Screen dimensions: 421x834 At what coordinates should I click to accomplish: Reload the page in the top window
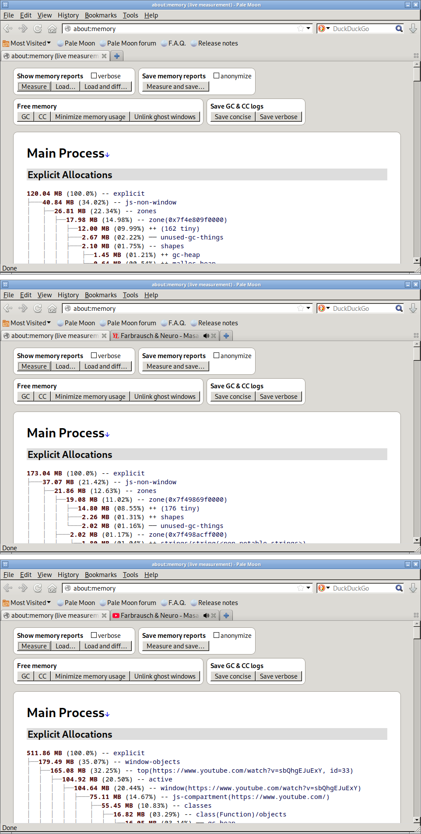pos(38,28)
